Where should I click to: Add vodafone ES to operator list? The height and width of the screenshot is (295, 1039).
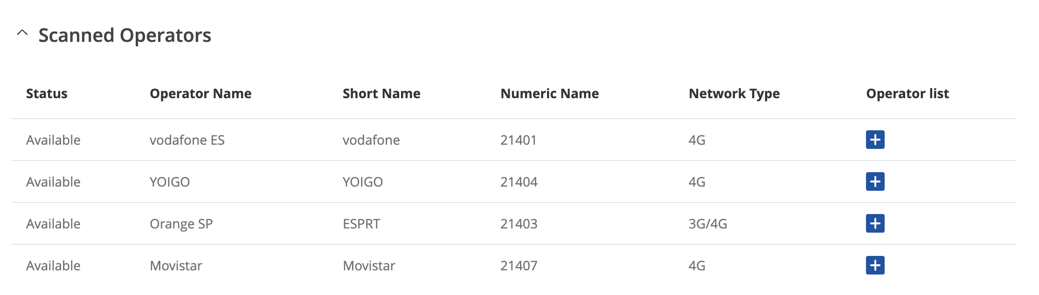coord(875,140)
